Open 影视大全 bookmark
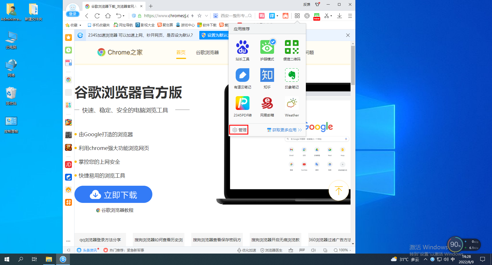Viewport: 492px width, 265px height. click(145, 25)
